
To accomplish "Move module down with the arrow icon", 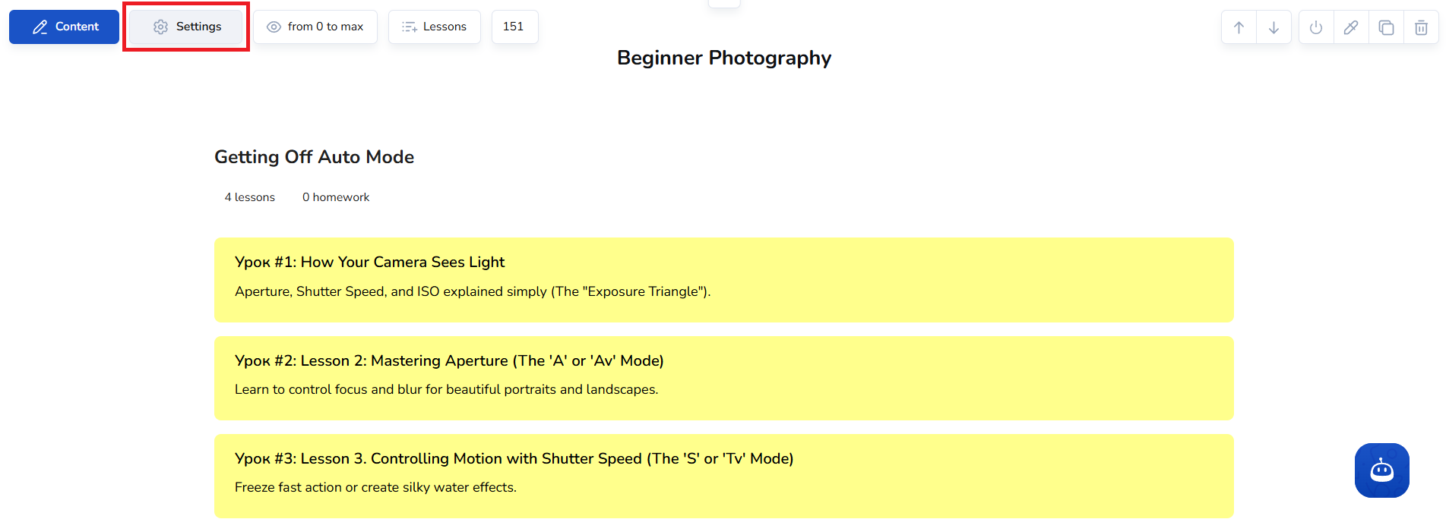I will coord(1274,28).
